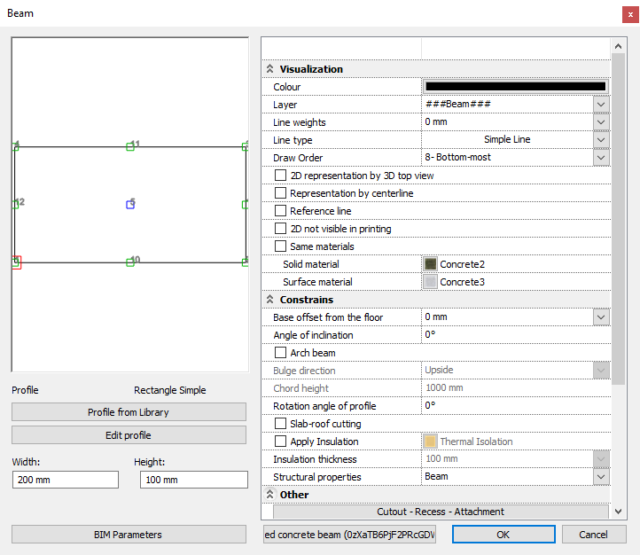Open the Line weights dropdown

point(601,122)
